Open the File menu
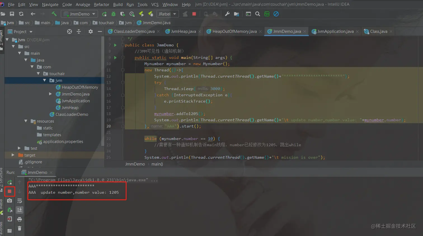 pyautogui.click(x=11, y=4)
